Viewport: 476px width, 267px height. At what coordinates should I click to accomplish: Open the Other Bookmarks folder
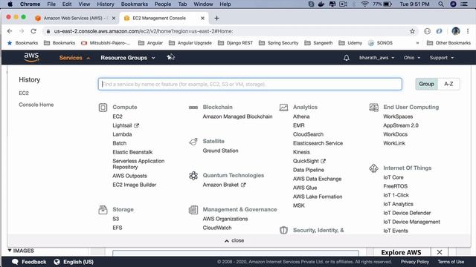(448, 43)
